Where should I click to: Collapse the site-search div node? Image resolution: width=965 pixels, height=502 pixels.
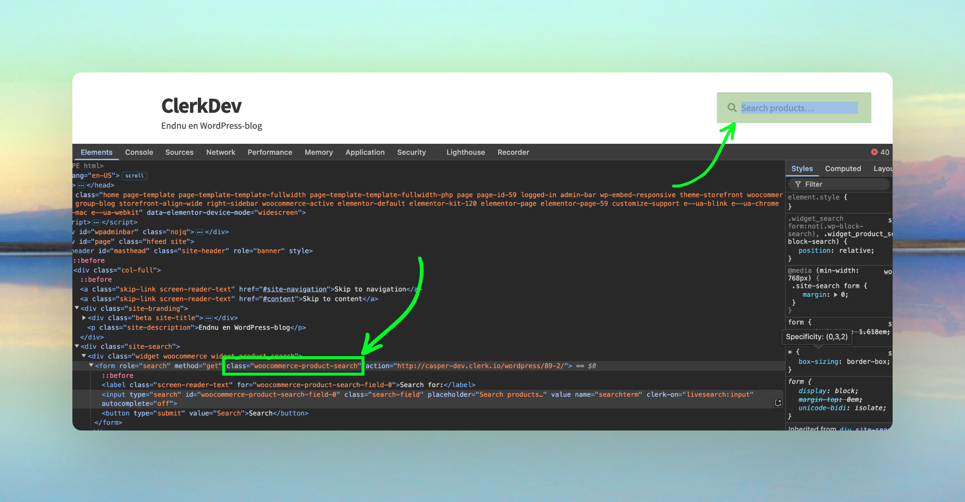click(77, 346)
